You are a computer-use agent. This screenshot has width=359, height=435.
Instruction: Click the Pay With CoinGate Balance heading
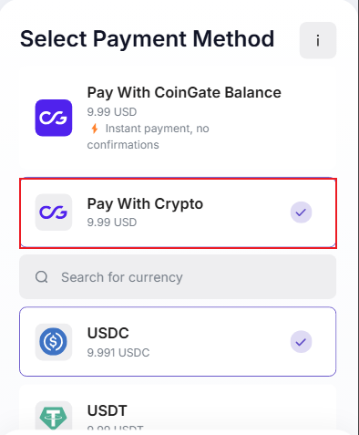click(x=184, y=93)
